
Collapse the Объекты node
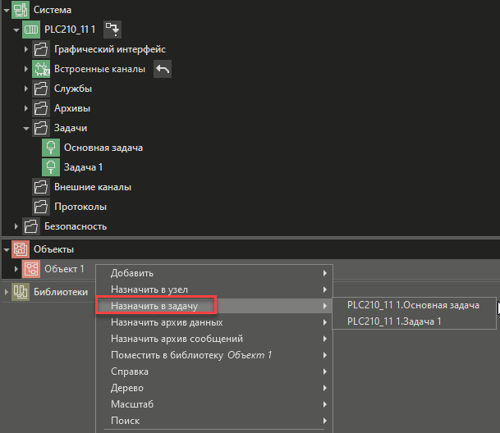(7, 250)
